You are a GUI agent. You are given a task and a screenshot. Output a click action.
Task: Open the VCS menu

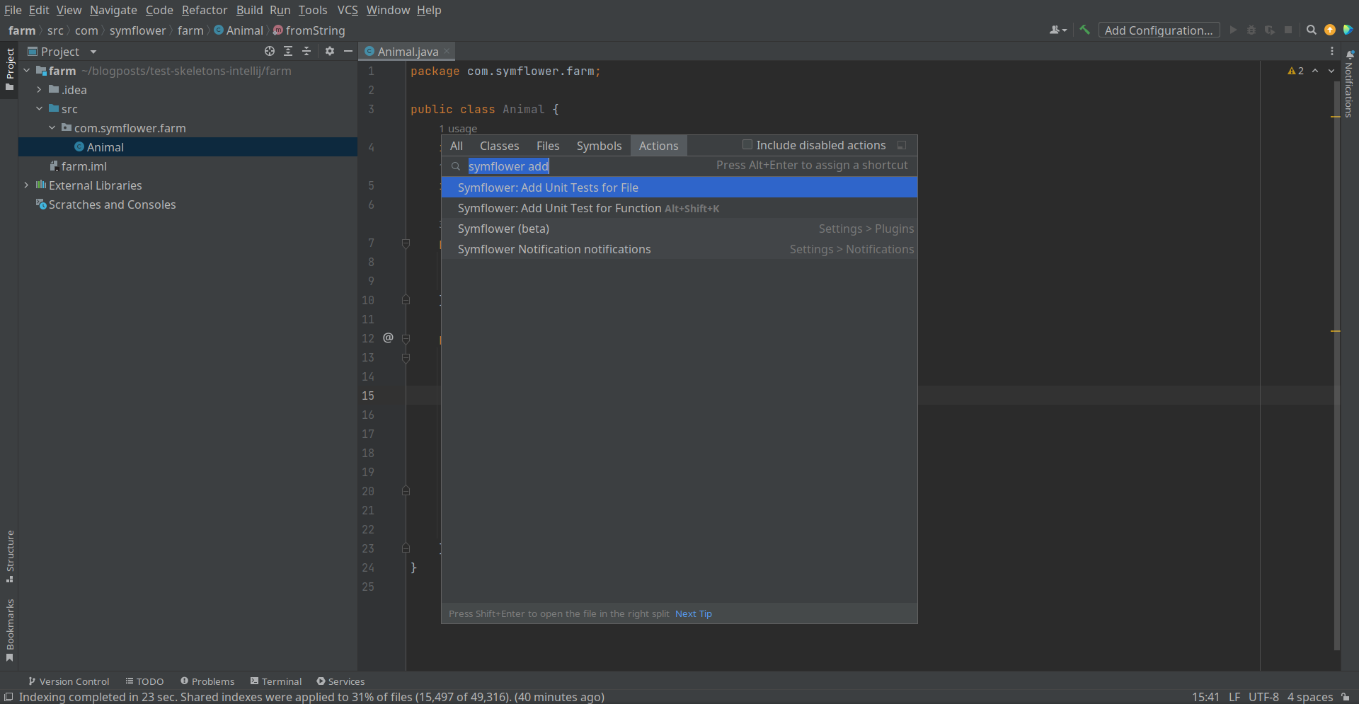pos(348,10)
